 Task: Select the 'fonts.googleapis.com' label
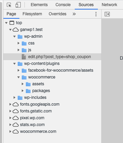coord(40,104)
